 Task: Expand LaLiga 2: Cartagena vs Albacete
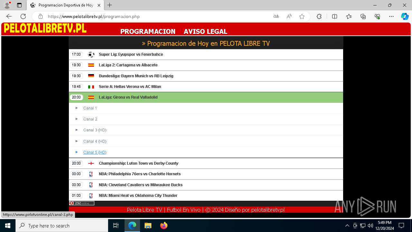coord(206,65)
